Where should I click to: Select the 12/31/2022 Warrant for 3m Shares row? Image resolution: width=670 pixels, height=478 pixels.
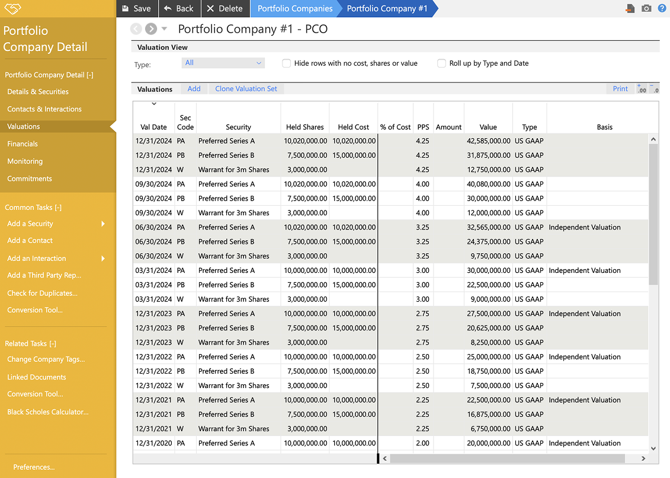point(390,385)
